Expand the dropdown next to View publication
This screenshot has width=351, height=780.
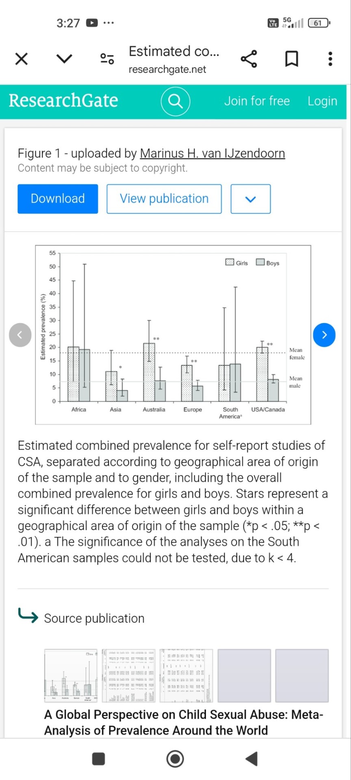coord(251,199)
